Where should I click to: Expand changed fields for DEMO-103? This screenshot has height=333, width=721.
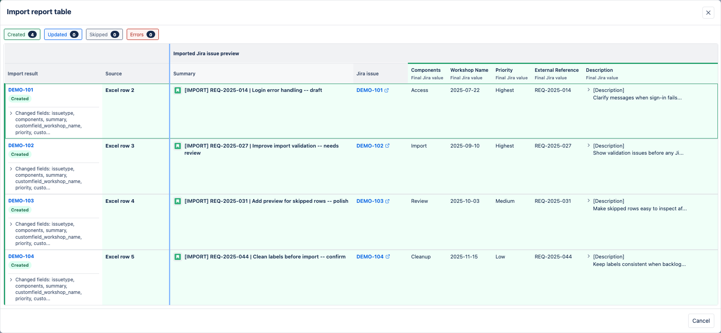(x=11, y=224)
